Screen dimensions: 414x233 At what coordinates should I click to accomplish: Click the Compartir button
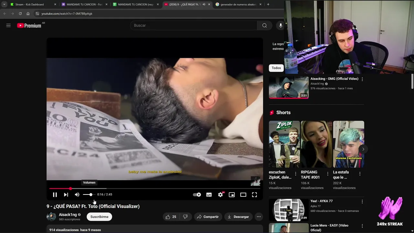pyautogui.click(x=208, y=217)
